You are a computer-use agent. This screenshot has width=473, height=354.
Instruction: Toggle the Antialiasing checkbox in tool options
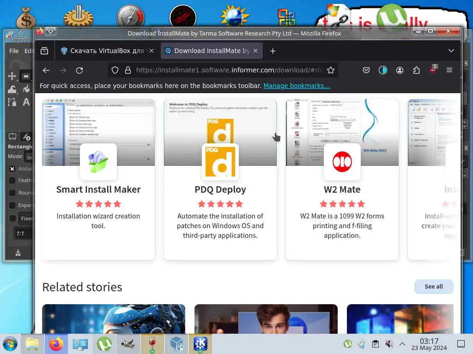coord(12,169)
